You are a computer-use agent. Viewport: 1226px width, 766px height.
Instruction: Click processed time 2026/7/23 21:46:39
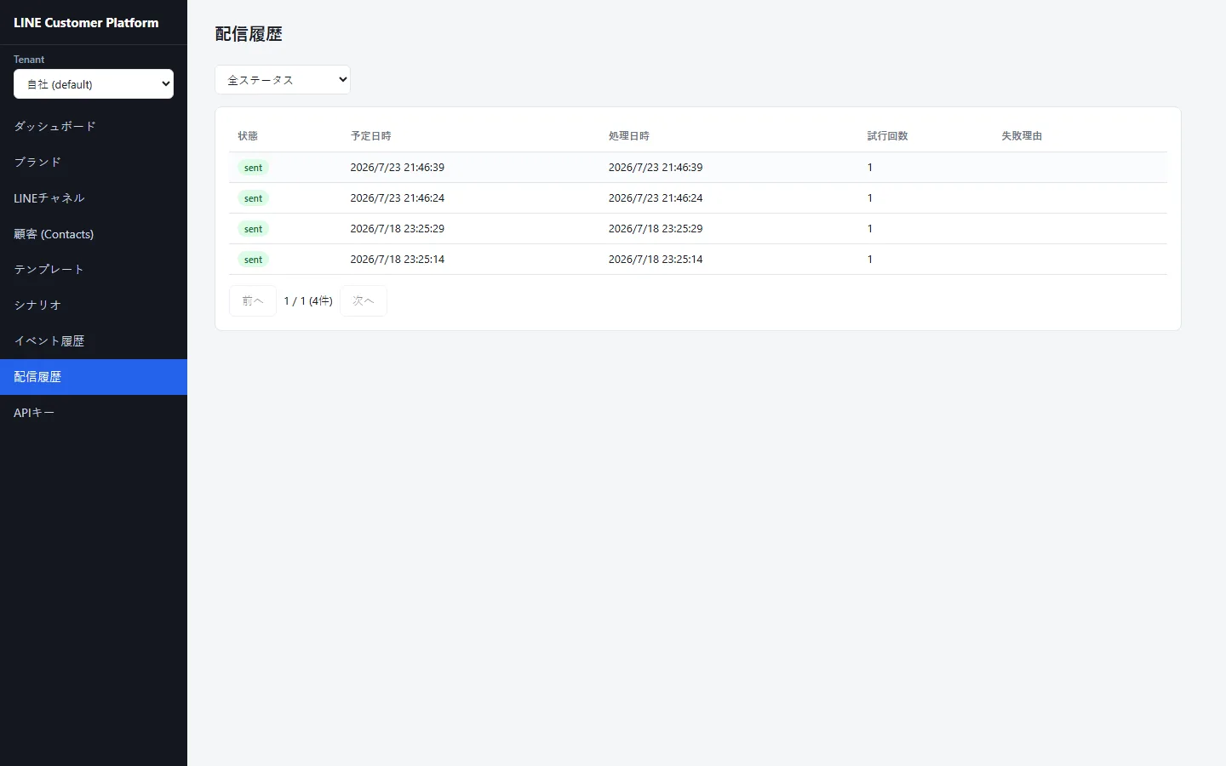click(656, 168)
